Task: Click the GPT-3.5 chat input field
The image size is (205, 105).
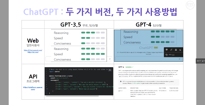Action: pos(79,59)
